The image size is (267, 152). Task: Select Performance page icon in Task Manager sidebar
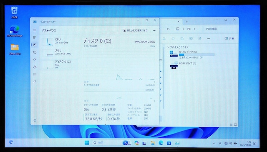35,45
